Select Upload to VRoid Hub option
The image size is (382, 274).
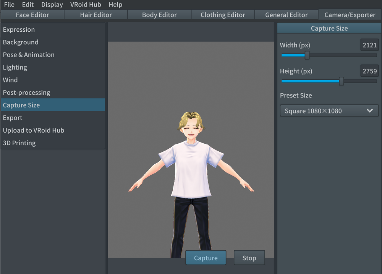[x=34, y=131]
